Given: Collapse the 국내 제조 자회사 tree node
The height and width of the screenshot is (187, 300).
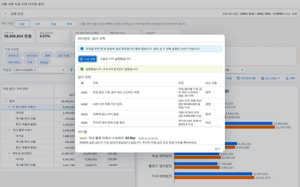Looking at the screenshot, I should [x=9, y=107].
